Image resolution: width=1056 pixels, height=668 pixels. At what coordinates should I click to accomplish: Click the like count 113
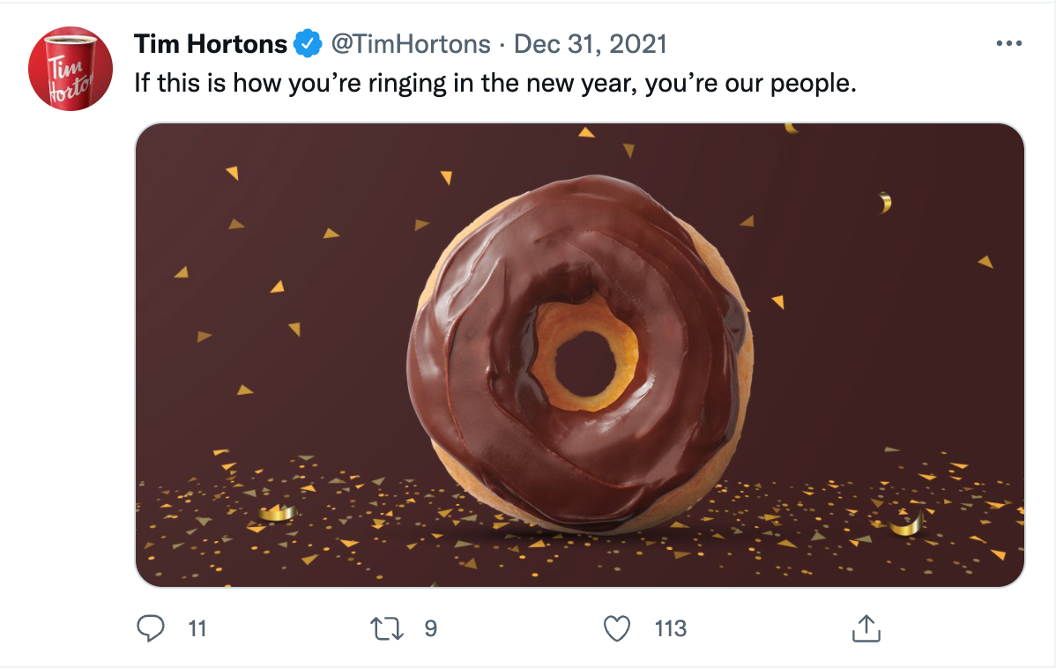[670, 628]
